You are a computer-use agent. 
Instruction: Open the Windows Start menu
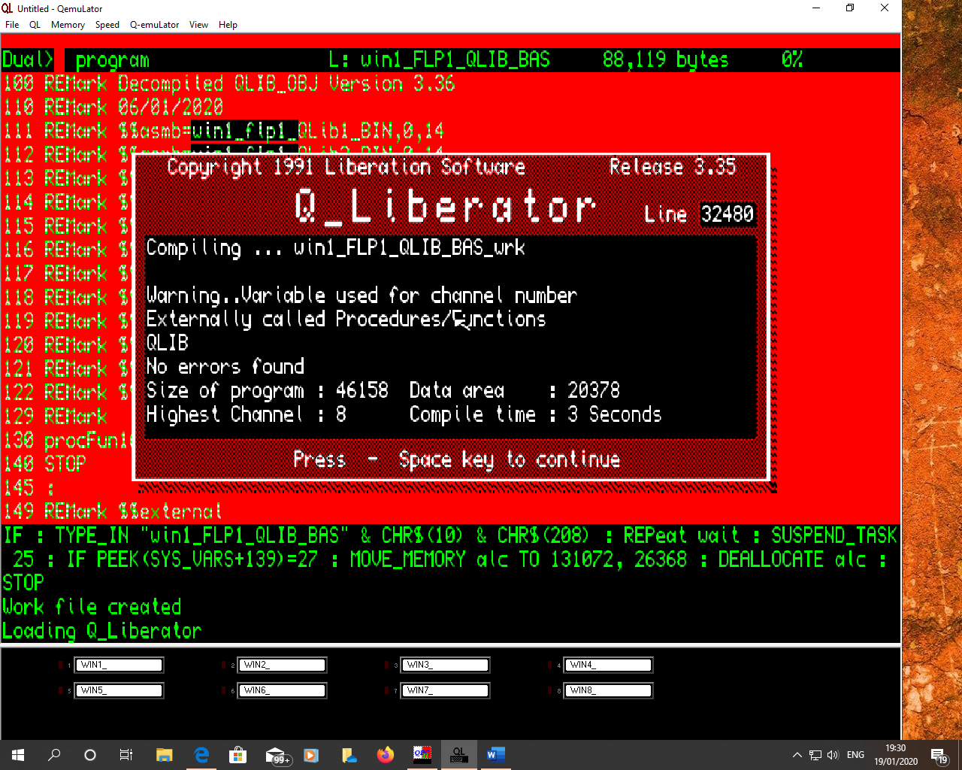[x=18, y=755]
